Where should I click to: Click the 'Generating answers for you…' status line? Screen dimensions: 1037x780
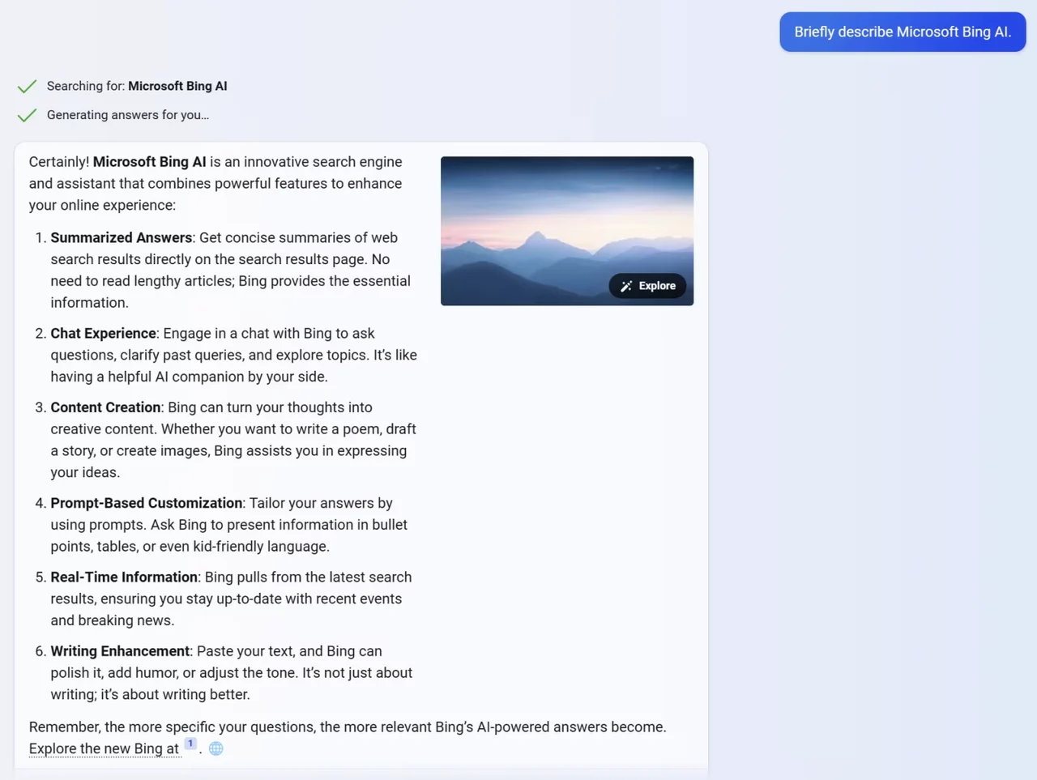click(128, 115)
